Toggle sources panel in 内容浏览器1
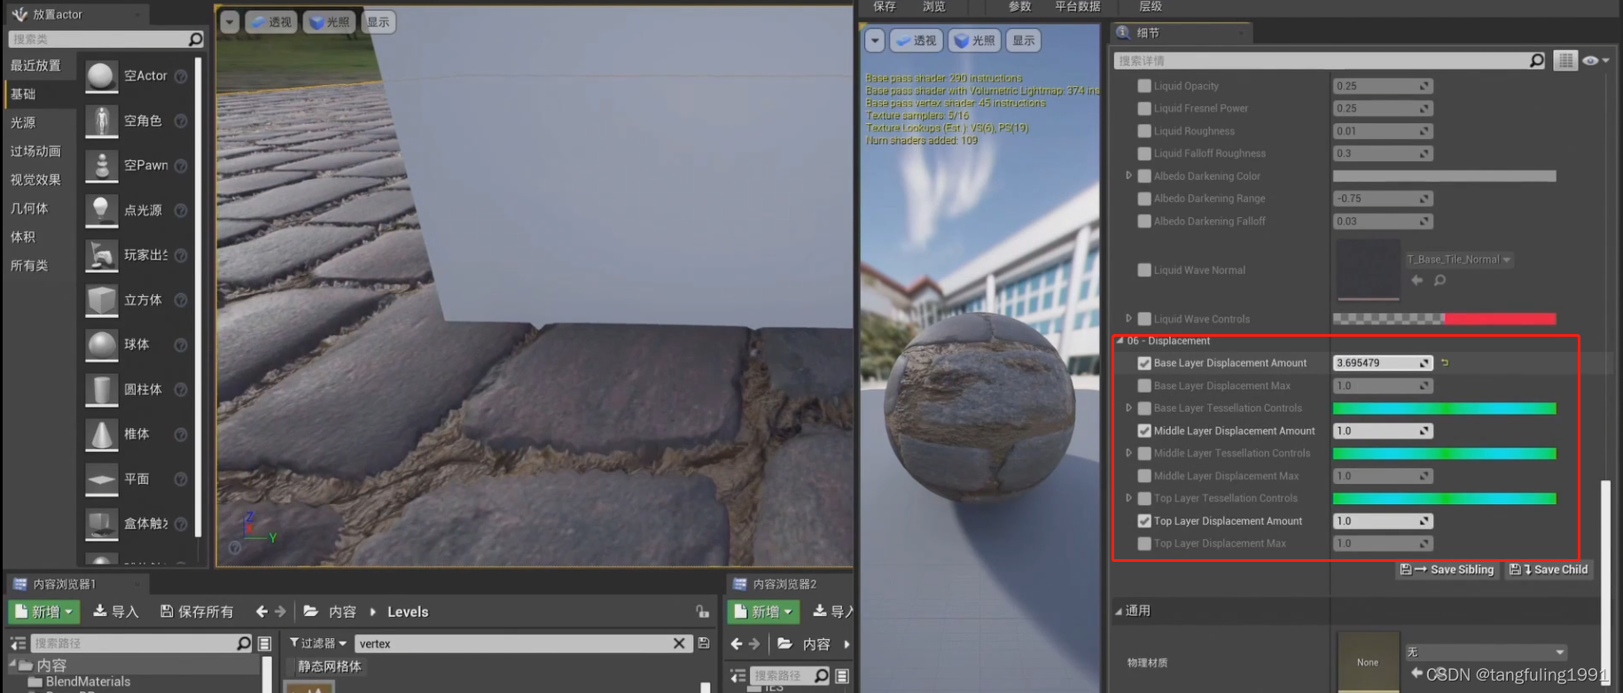 (18, 643)
